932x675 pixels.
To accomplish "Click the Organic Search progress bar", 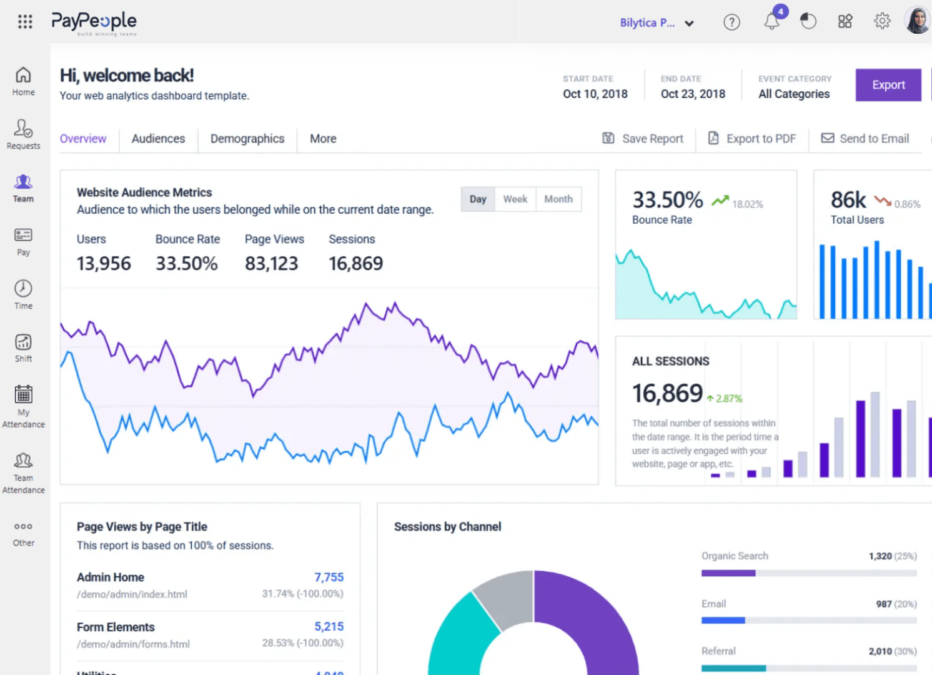I will [x=808, y=573].
